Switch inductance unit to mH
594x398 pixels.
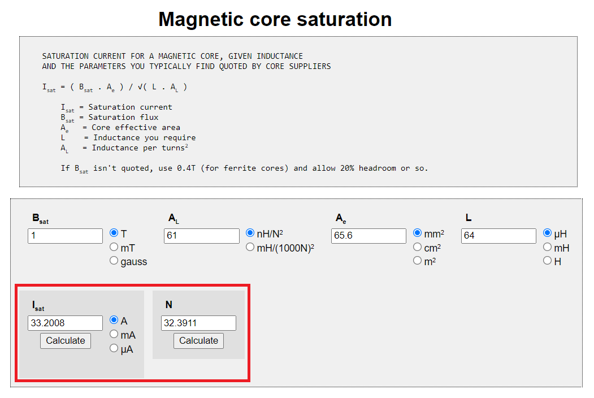point(548,247)
